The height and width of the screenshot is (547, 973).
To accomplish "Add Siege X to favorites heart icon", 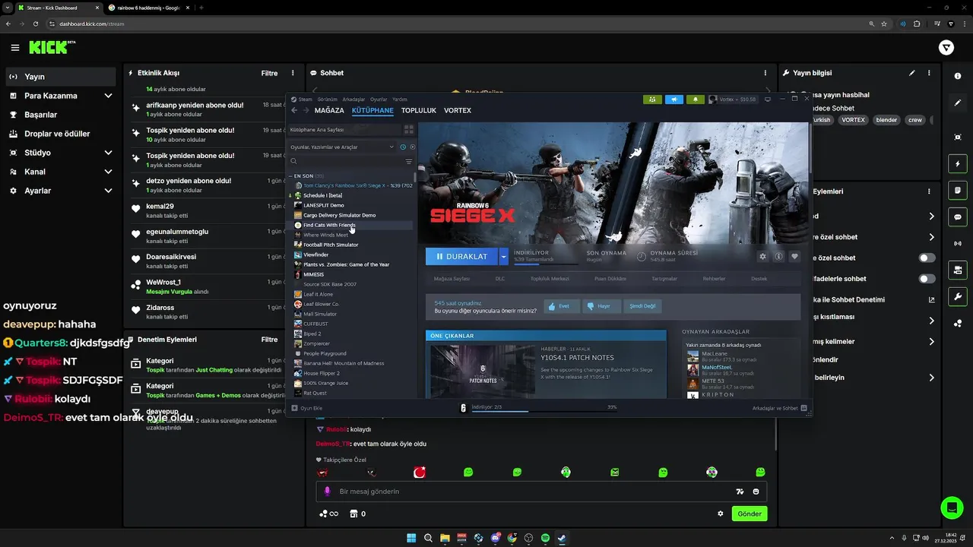I will tap(794, 257).
